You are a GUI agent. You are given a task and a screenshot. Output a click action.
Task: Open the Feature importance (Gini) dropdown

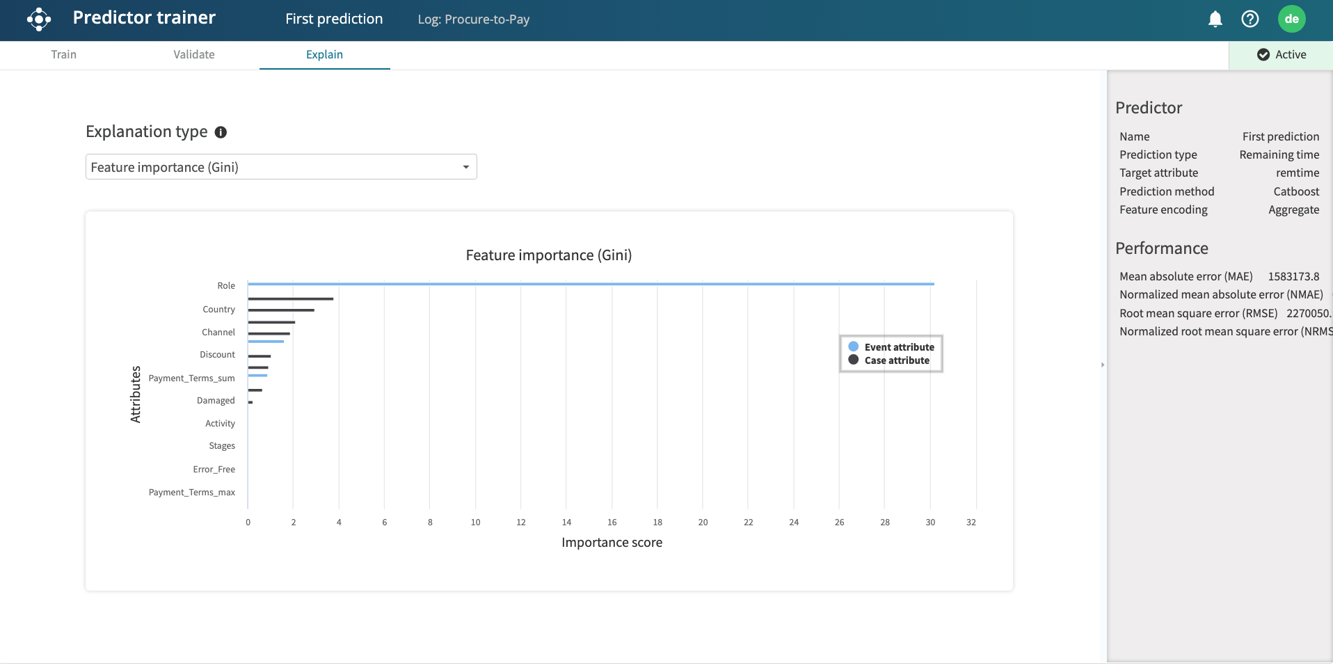[x=280, y=167]
